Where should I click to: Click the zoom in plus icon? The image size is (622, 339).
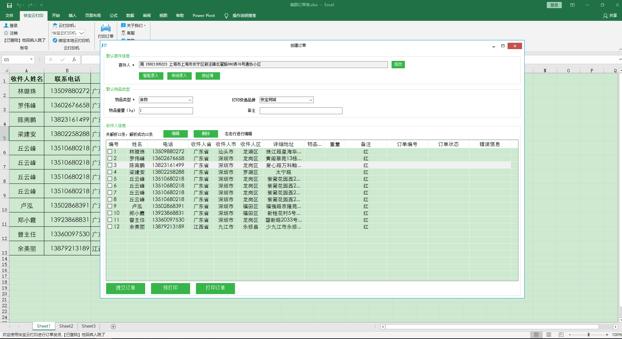point(607,334)
